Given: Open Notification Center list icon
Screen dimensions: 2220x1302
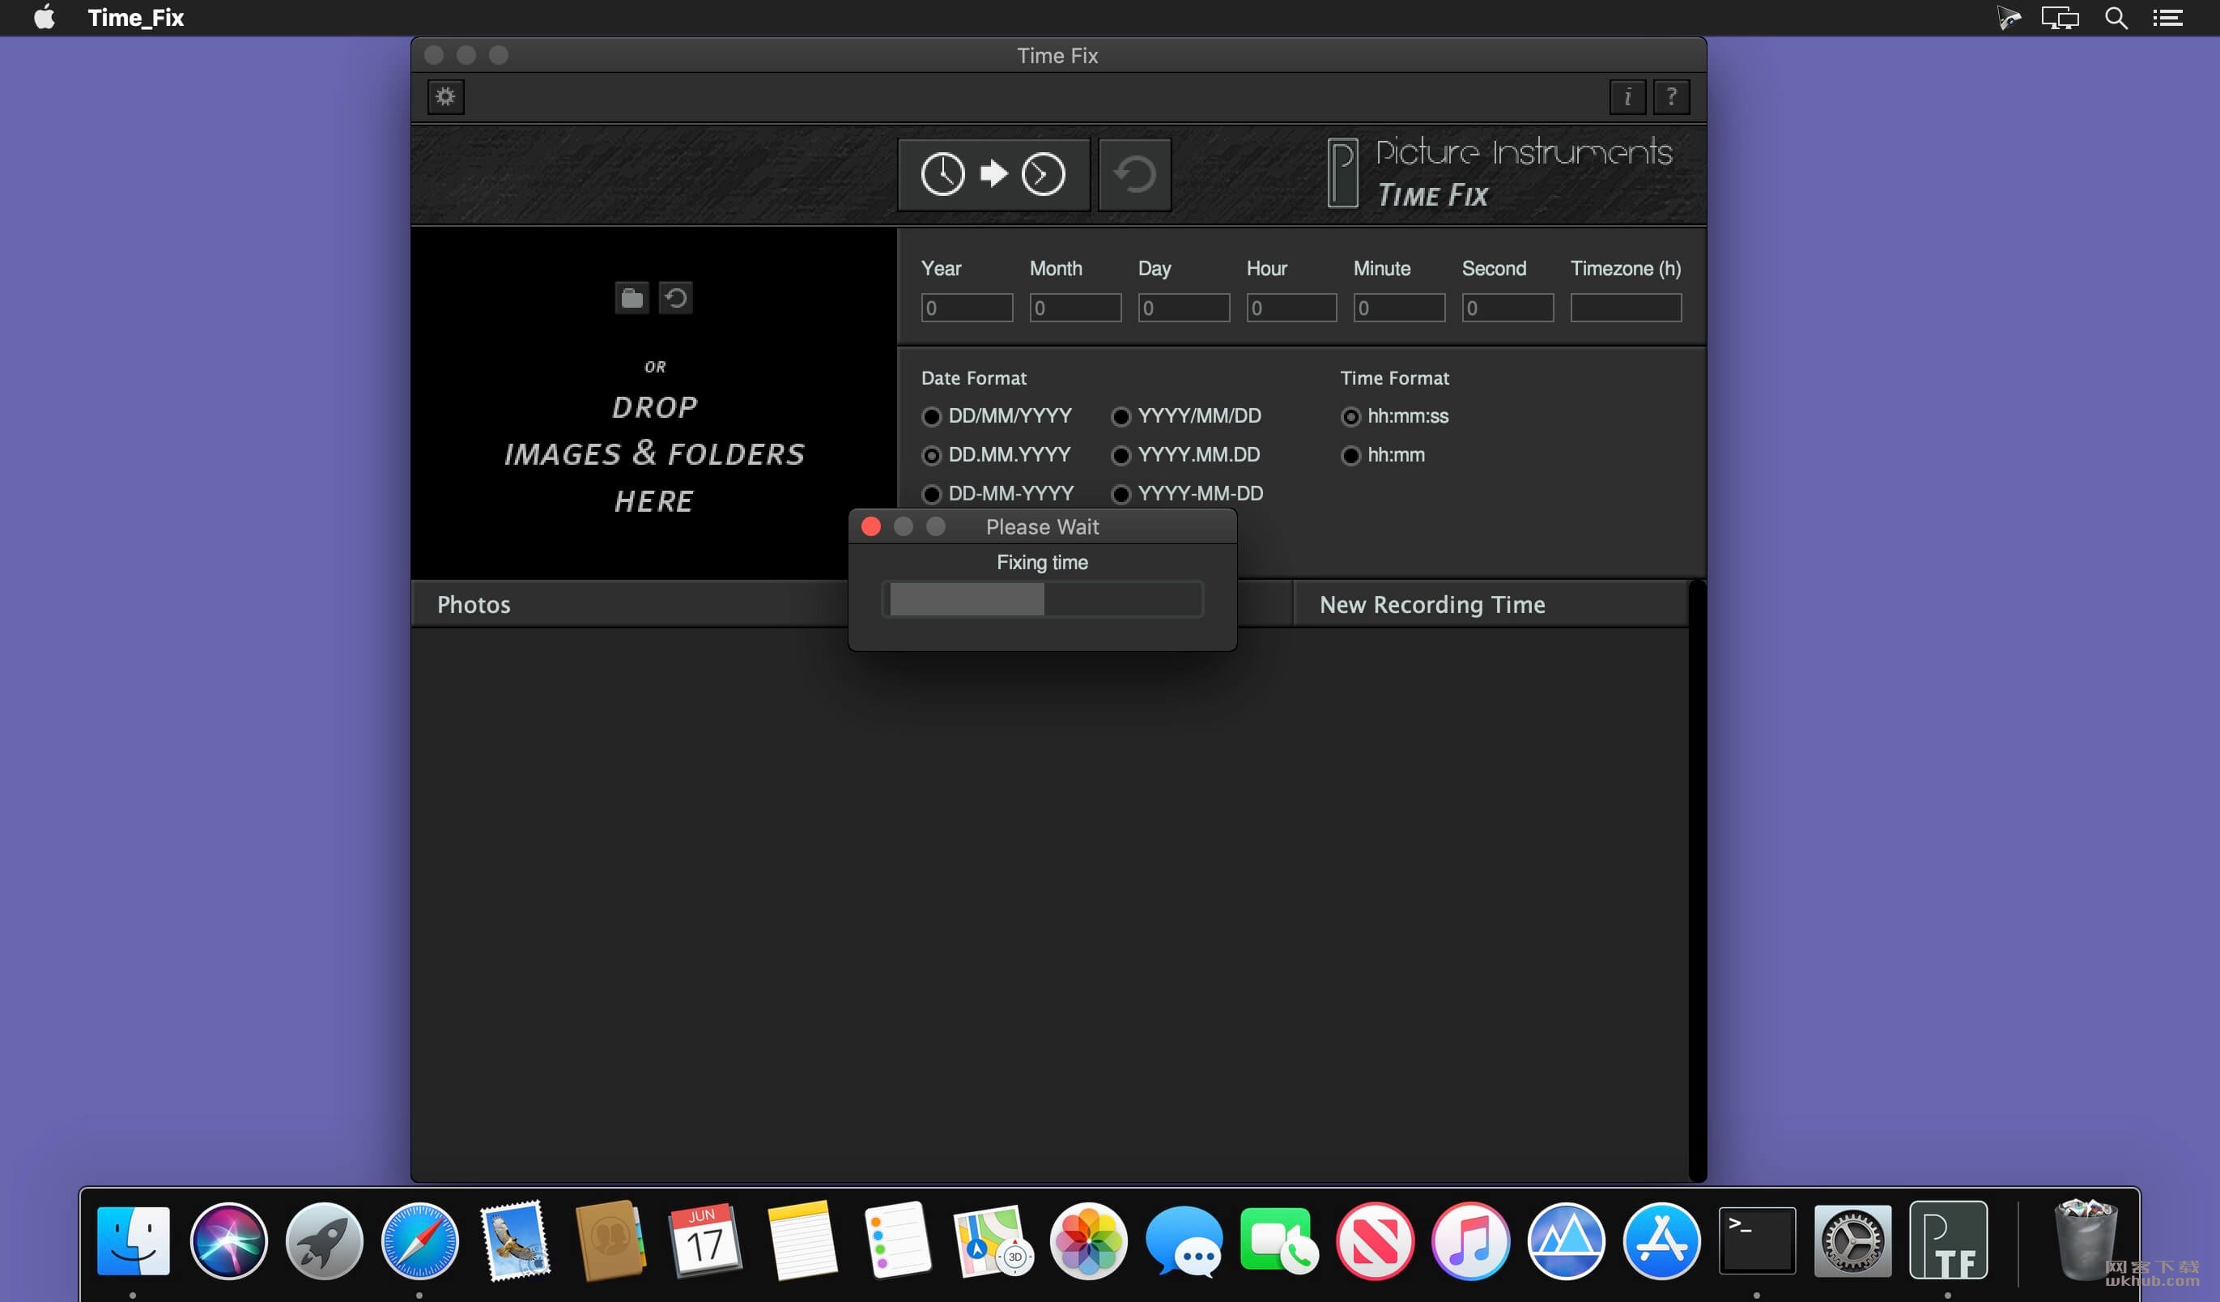Looking at the screenshot, I should pyautogui.click(x=2168, y=18).
